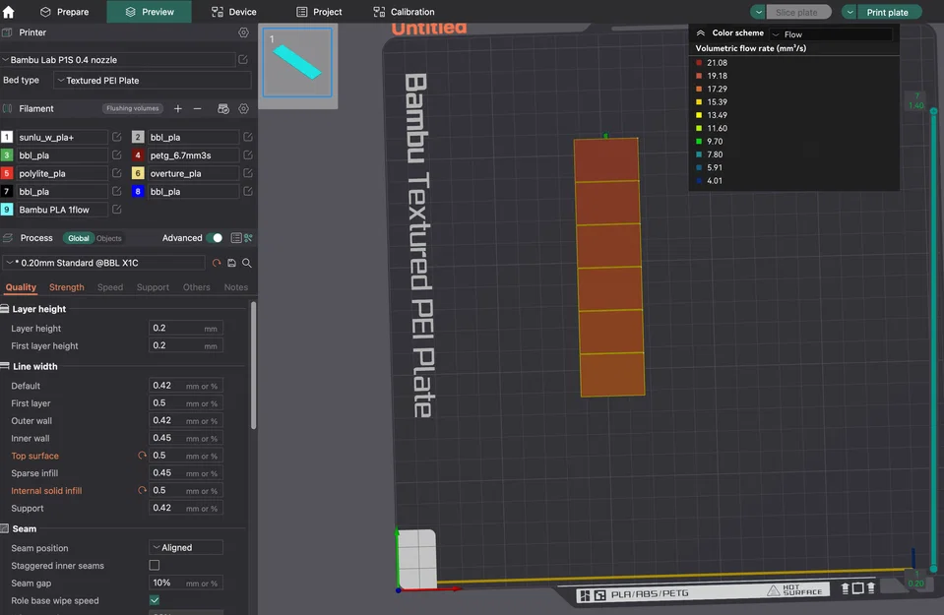Reset Internal solid infill line width
The width and height of the screenshot is (944, 615).
coord(142,490)
